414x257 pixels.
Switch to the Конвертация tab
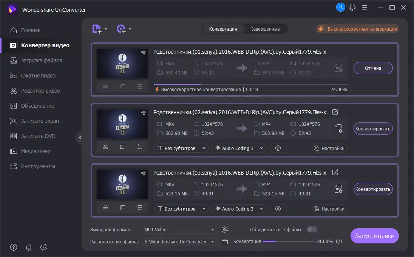tap(223, 29)
